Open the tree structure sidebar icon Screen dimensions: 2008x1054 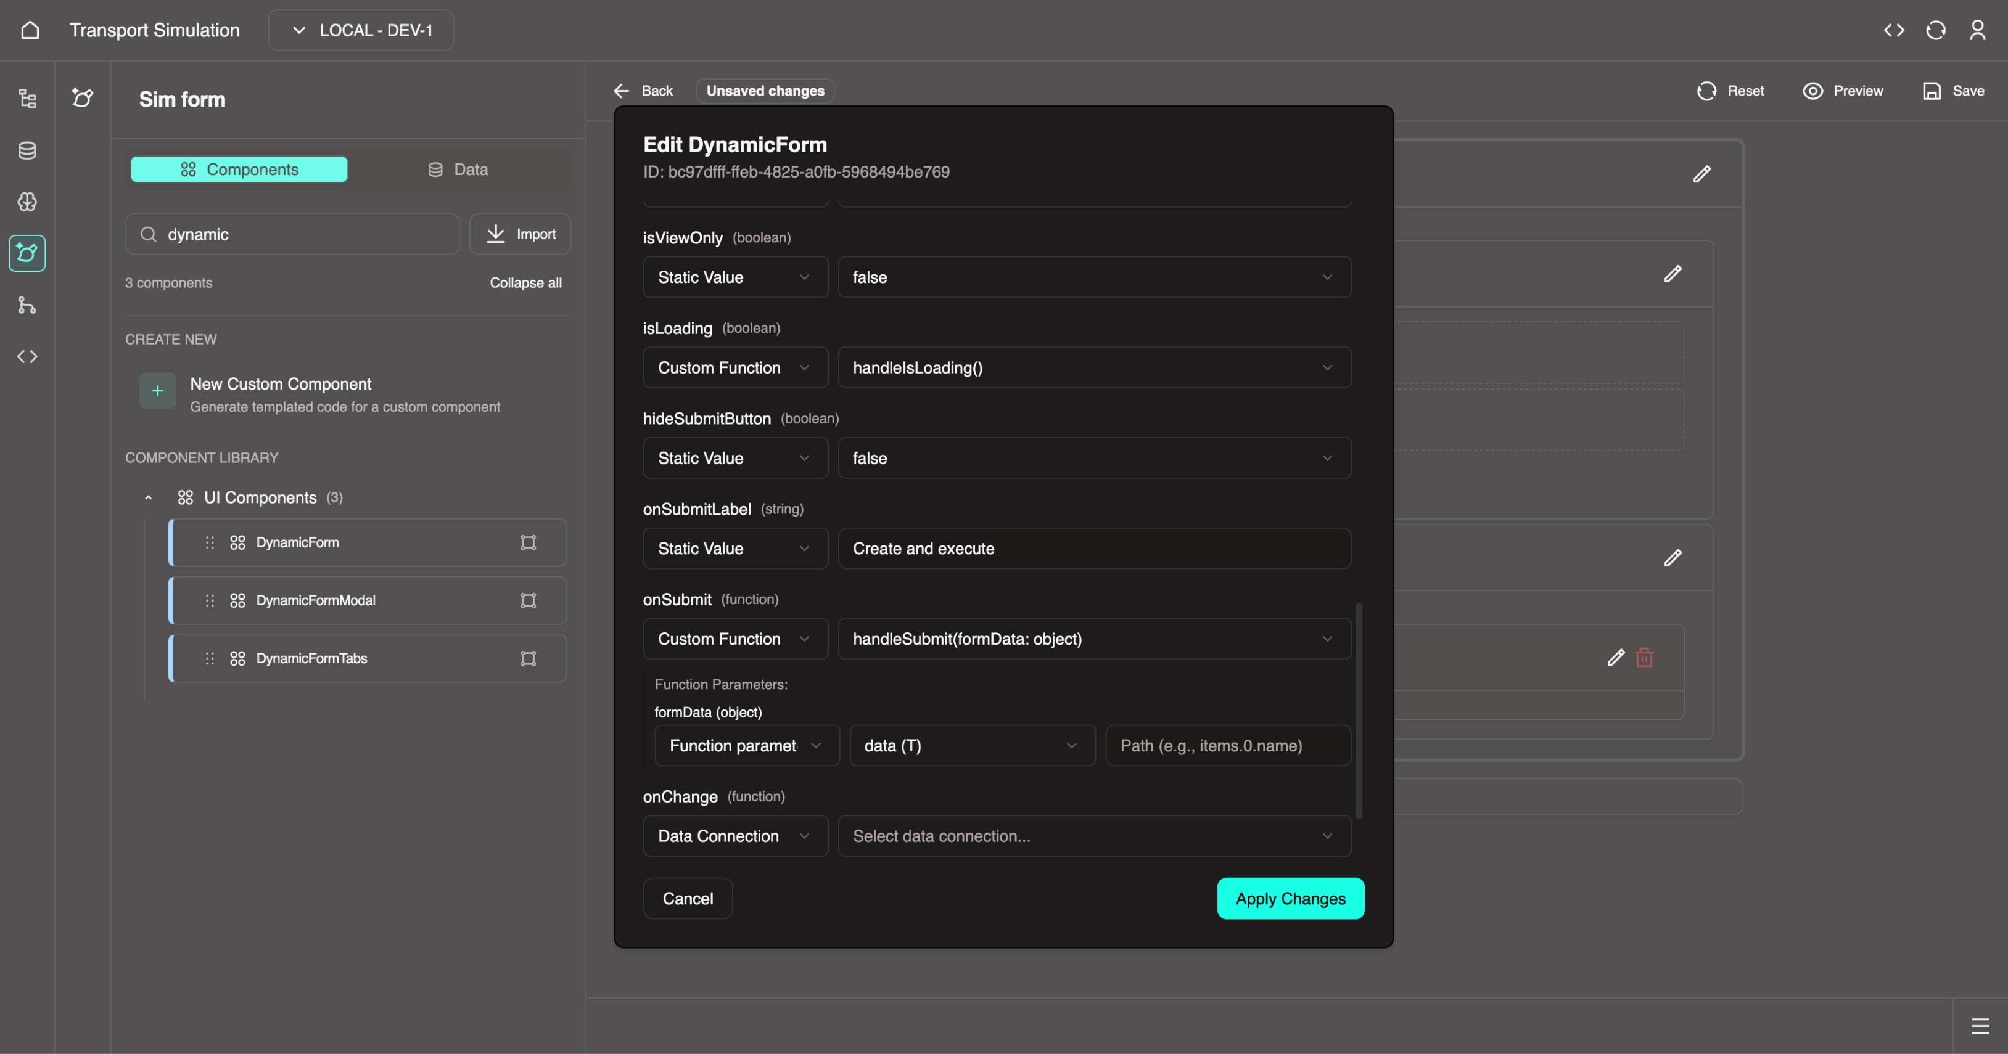coord(27,98)
